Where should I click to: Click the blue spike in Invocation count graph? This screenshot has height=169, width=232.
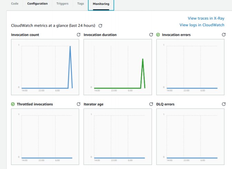pos(70,67)
